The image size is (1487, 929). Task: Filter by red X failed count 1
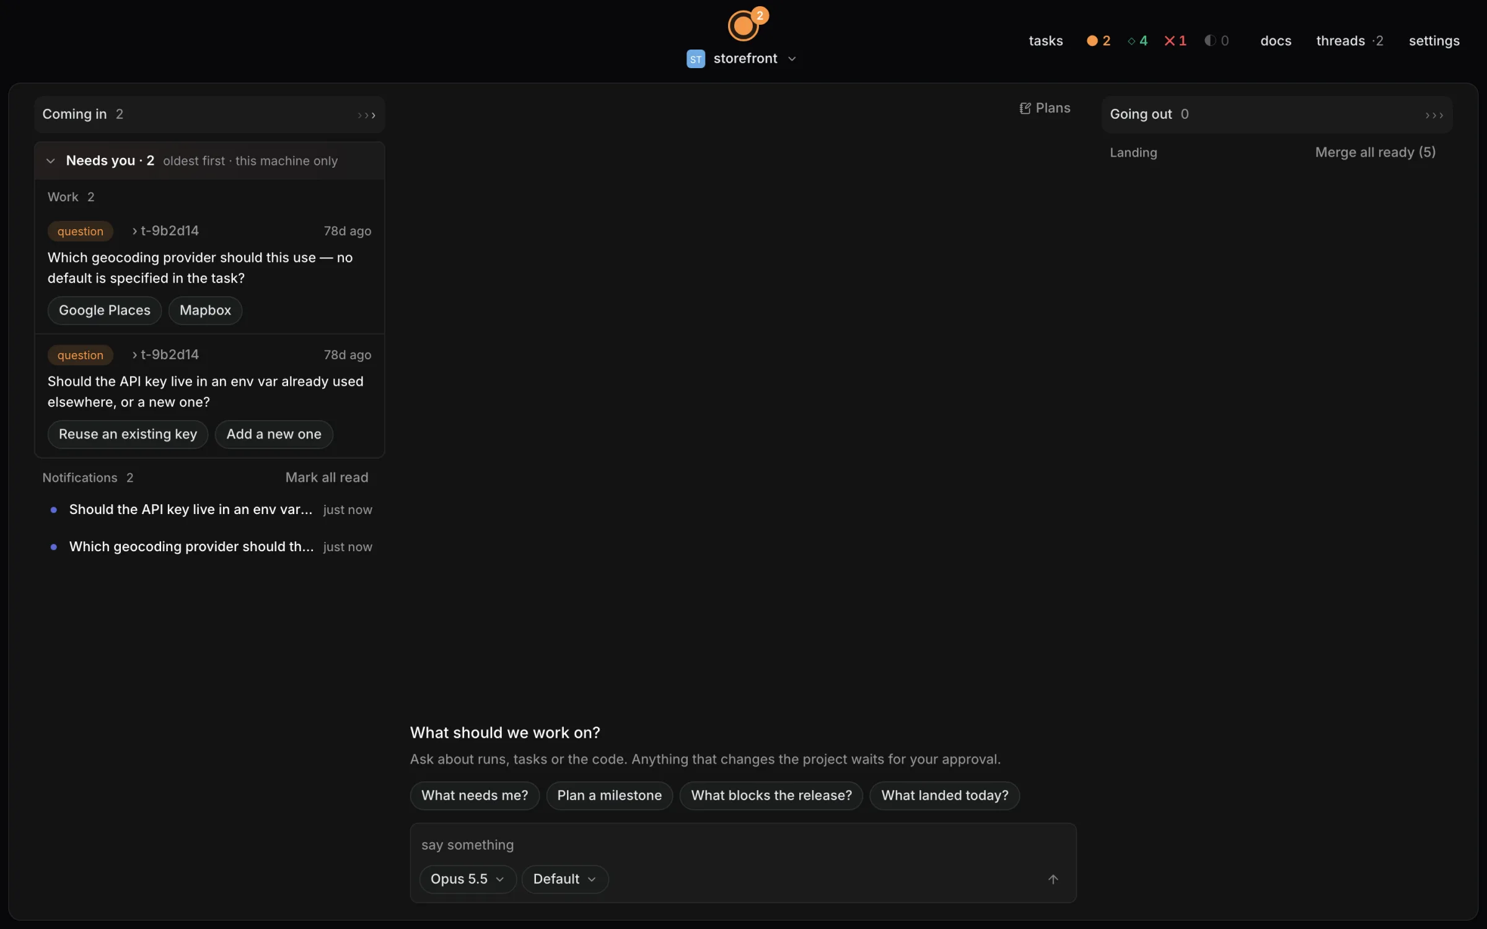click(x=1175, y=41)
